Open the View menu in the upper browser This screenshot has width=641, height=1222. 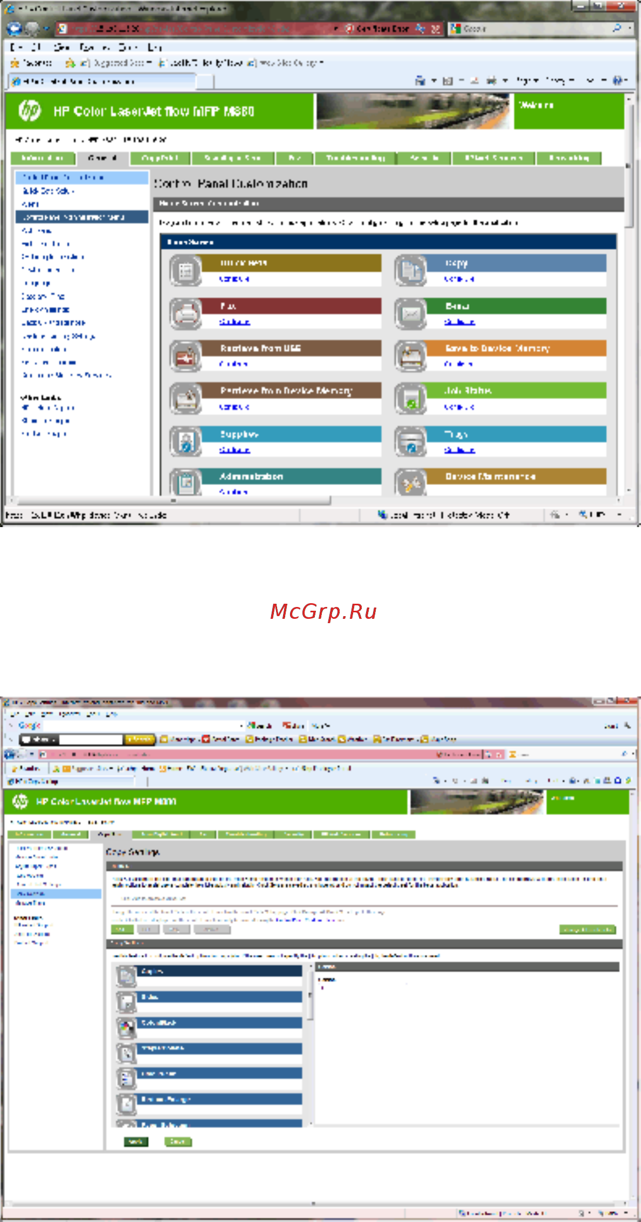tap(61, 47)
